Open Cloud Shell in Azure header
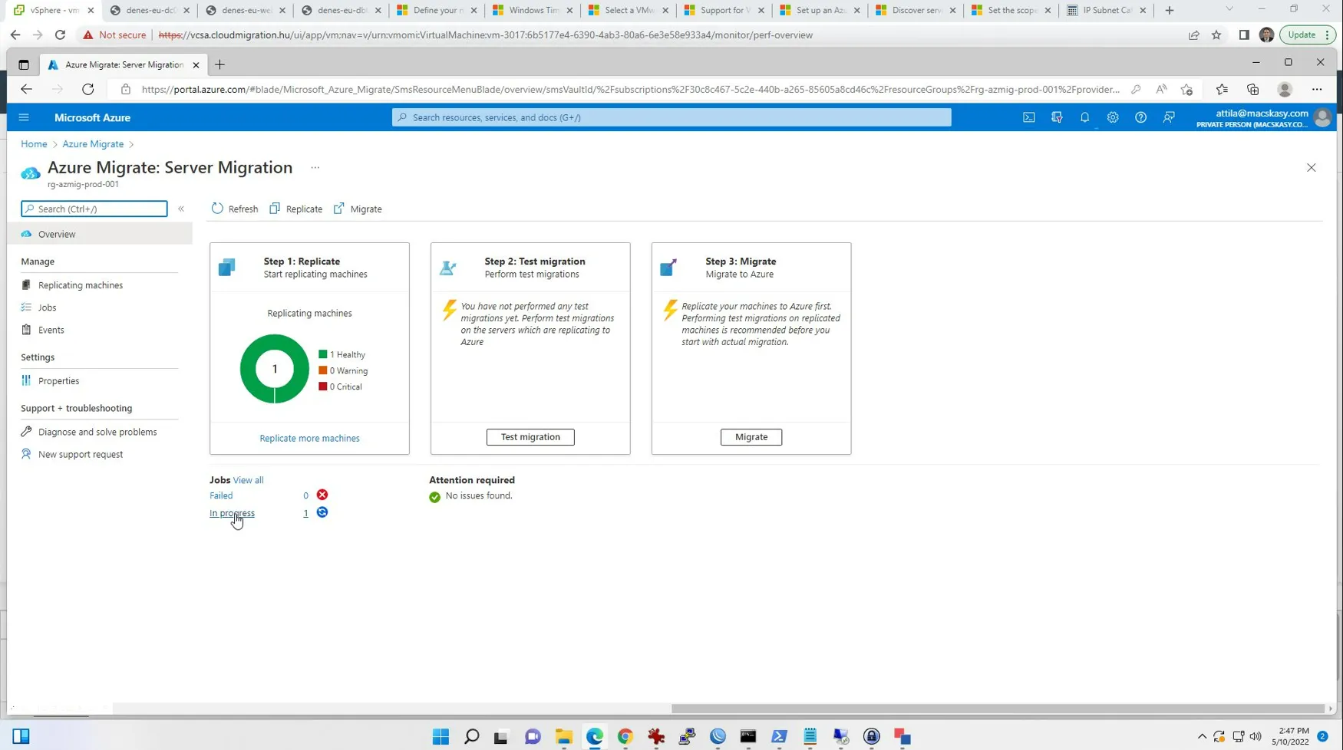 coord(1028,117)
